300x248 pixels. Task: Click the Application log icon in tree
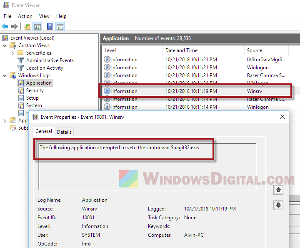pyautogui.click(x=21, y=83)
